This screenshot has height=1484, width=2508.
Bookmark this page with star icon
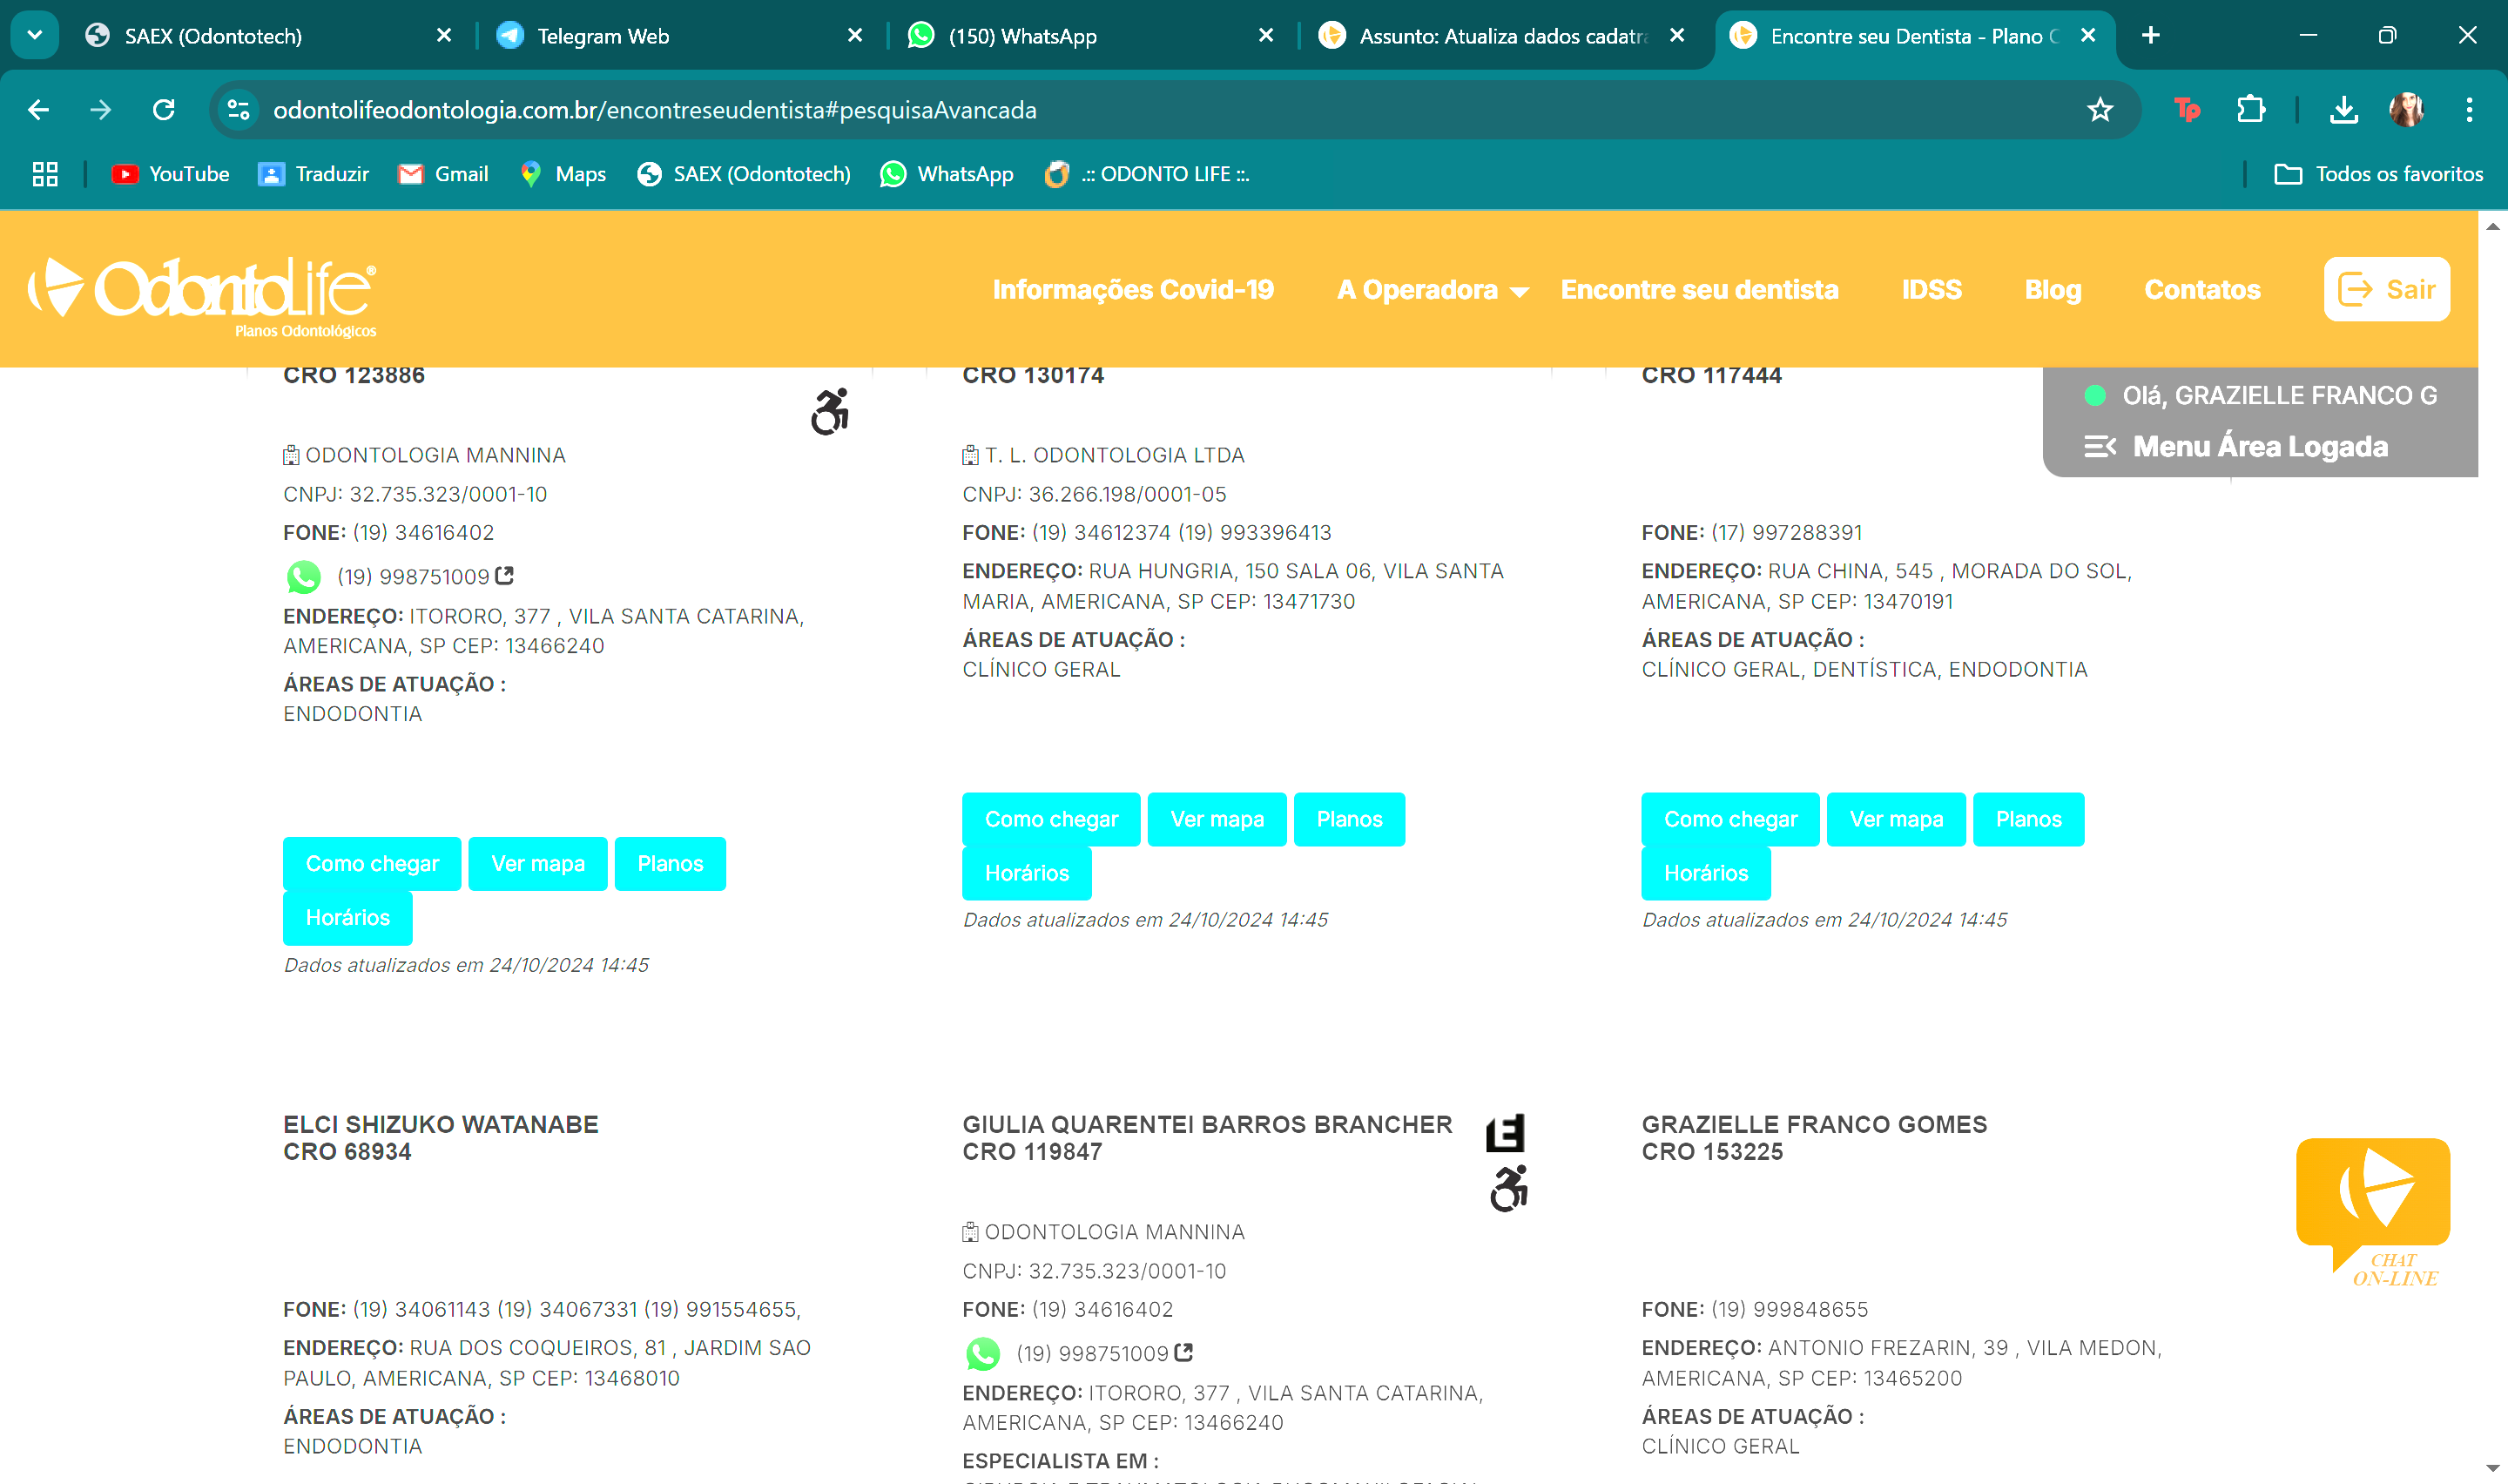click(2100, 110)
